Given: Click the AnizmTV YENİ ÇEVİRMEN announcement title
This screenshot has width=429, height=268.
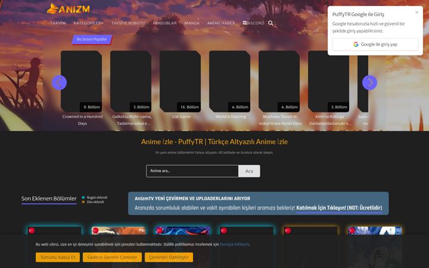Looking at the screenshot, I should pos(192,198).
